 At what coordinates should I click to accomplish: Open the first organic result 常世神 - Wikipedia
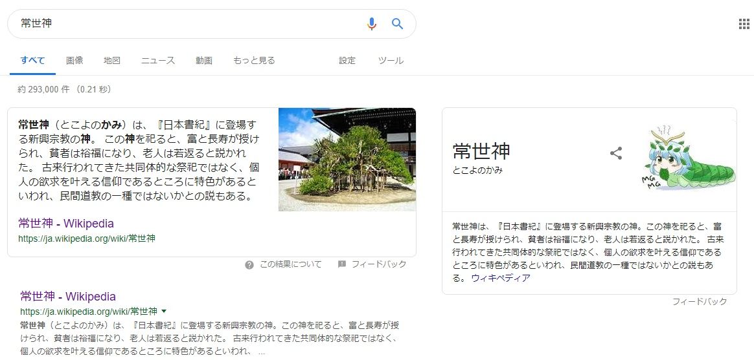pyautogui.click(x=68, y=296)
